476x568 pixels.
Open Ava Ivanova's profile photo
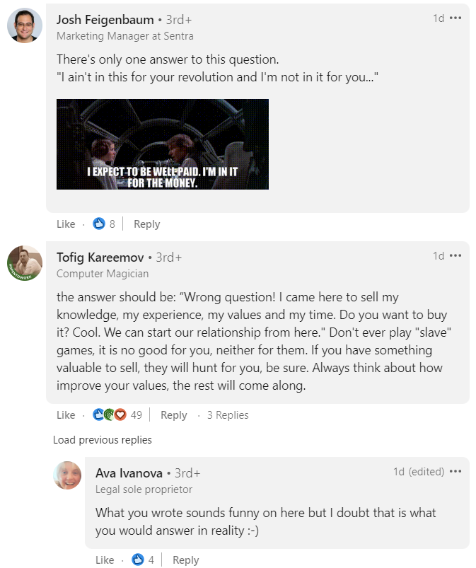pyautogui.click(x=67, y=475)
